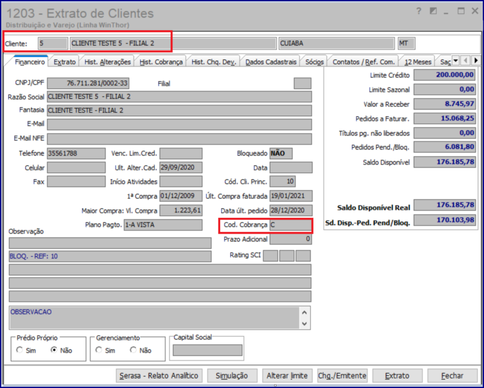The height and width of the screenshot is (388, 484).
Task: Click the Valor a Receber value 8.745,97
Action: 445,104
